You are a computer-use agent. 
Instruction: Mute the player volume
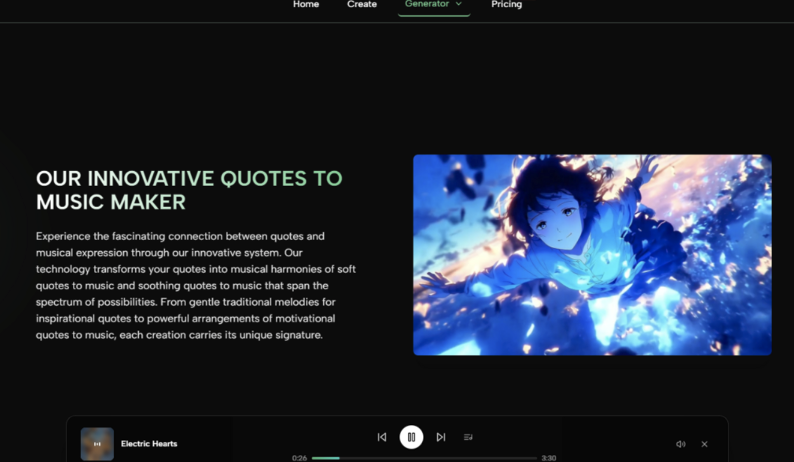681,444
